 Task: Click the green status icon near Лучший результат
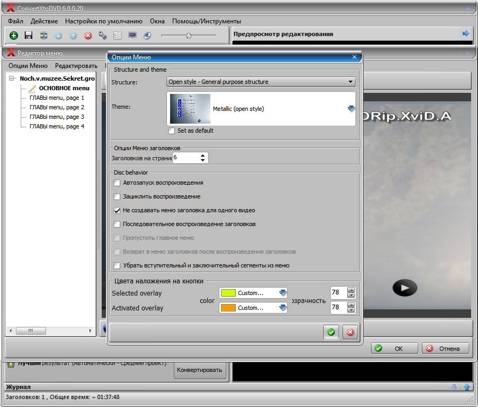[x=11, y=364]
